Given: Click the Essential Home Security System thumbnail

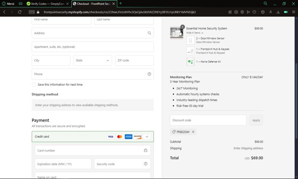Looking at the screenshot, I should pyautogui.click(x=176, y=33).
